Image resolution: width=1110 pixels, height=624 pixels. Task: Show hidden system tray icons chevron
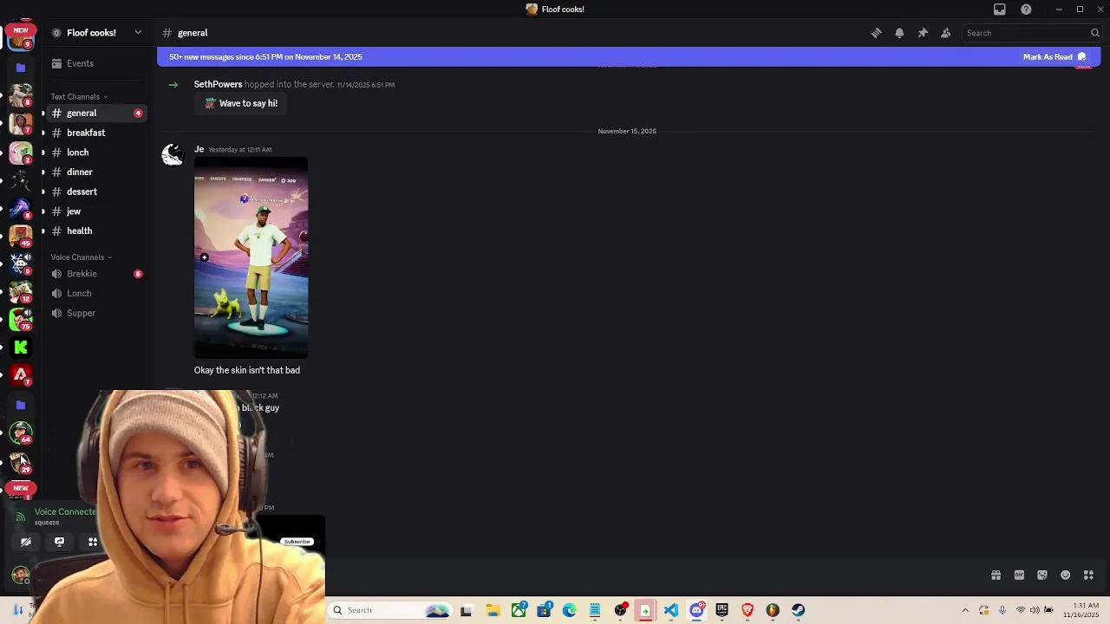[965, 610]
